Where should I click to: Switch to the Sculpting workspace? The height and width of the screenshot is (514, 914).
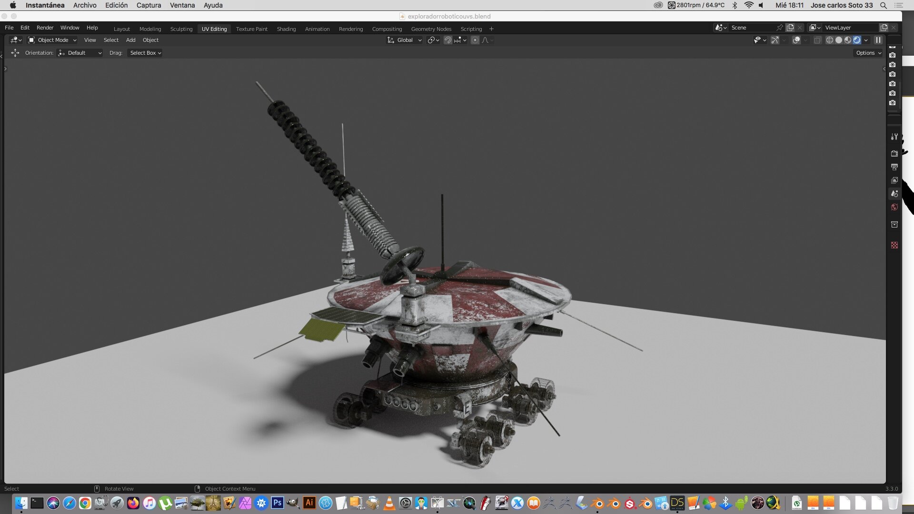click(x=181, y=29)
